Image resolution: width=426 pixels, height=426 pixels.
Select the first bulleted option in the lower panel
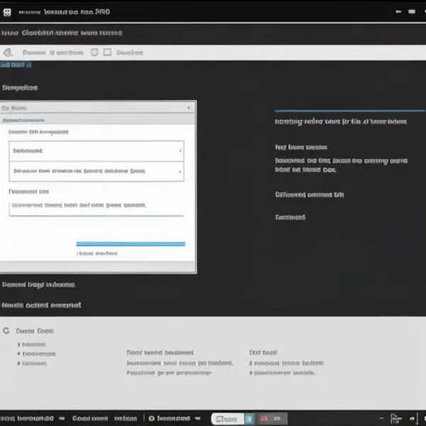33,344
